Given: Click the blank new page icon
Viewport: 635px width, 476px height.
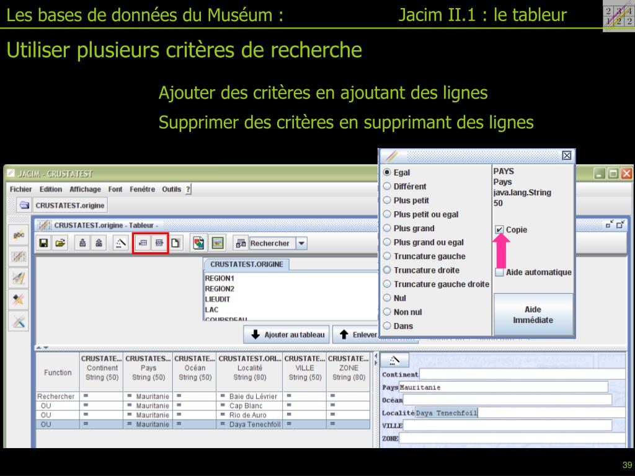Looking at the screenshot, I should point(175,243).
